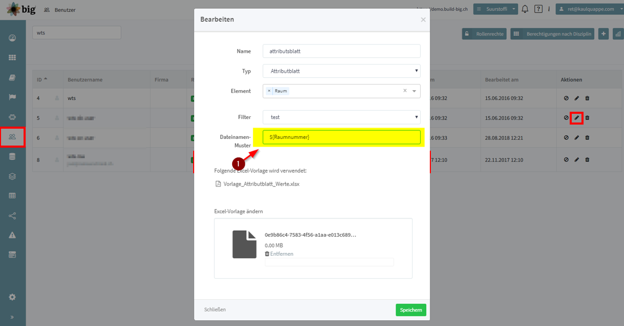This screenshot has height=326, width=624.
Task: Click the Dateinamen-Muster input field
Action: 342,137
